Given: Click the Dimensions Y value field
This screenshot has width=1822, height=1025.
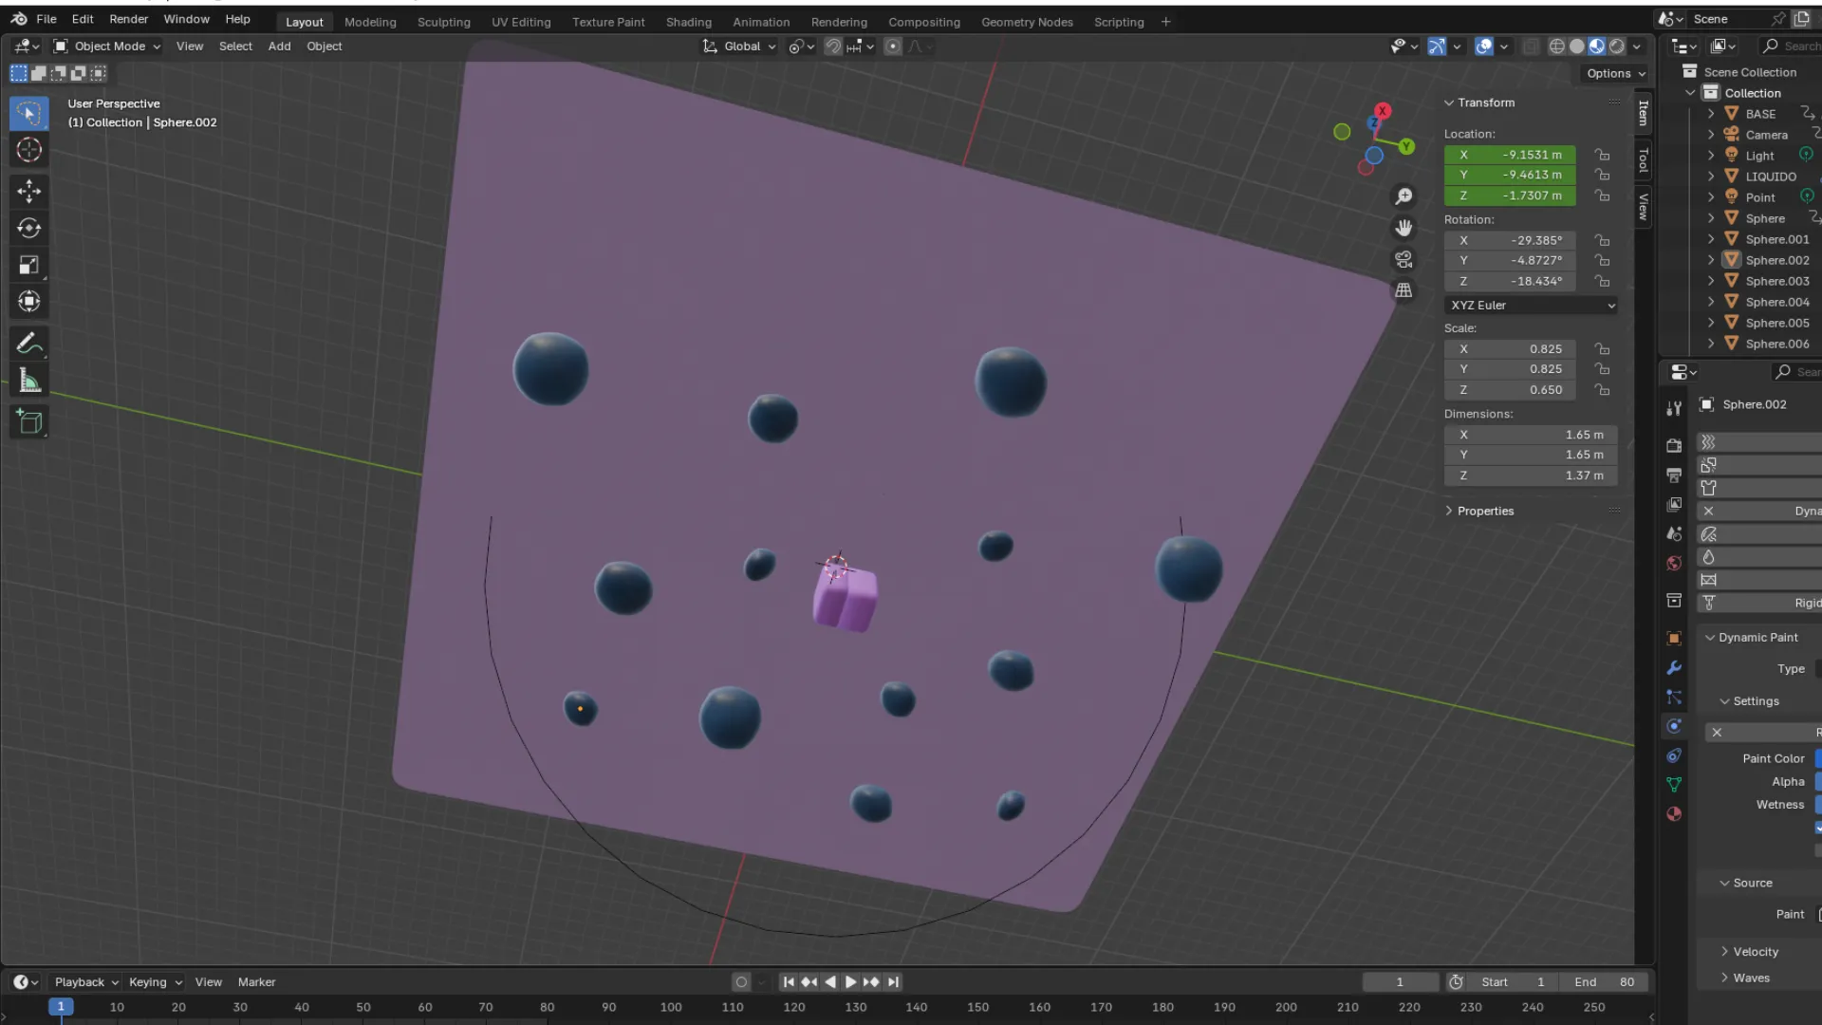Looking at the screenshot, I should (x=1531, y=455).
